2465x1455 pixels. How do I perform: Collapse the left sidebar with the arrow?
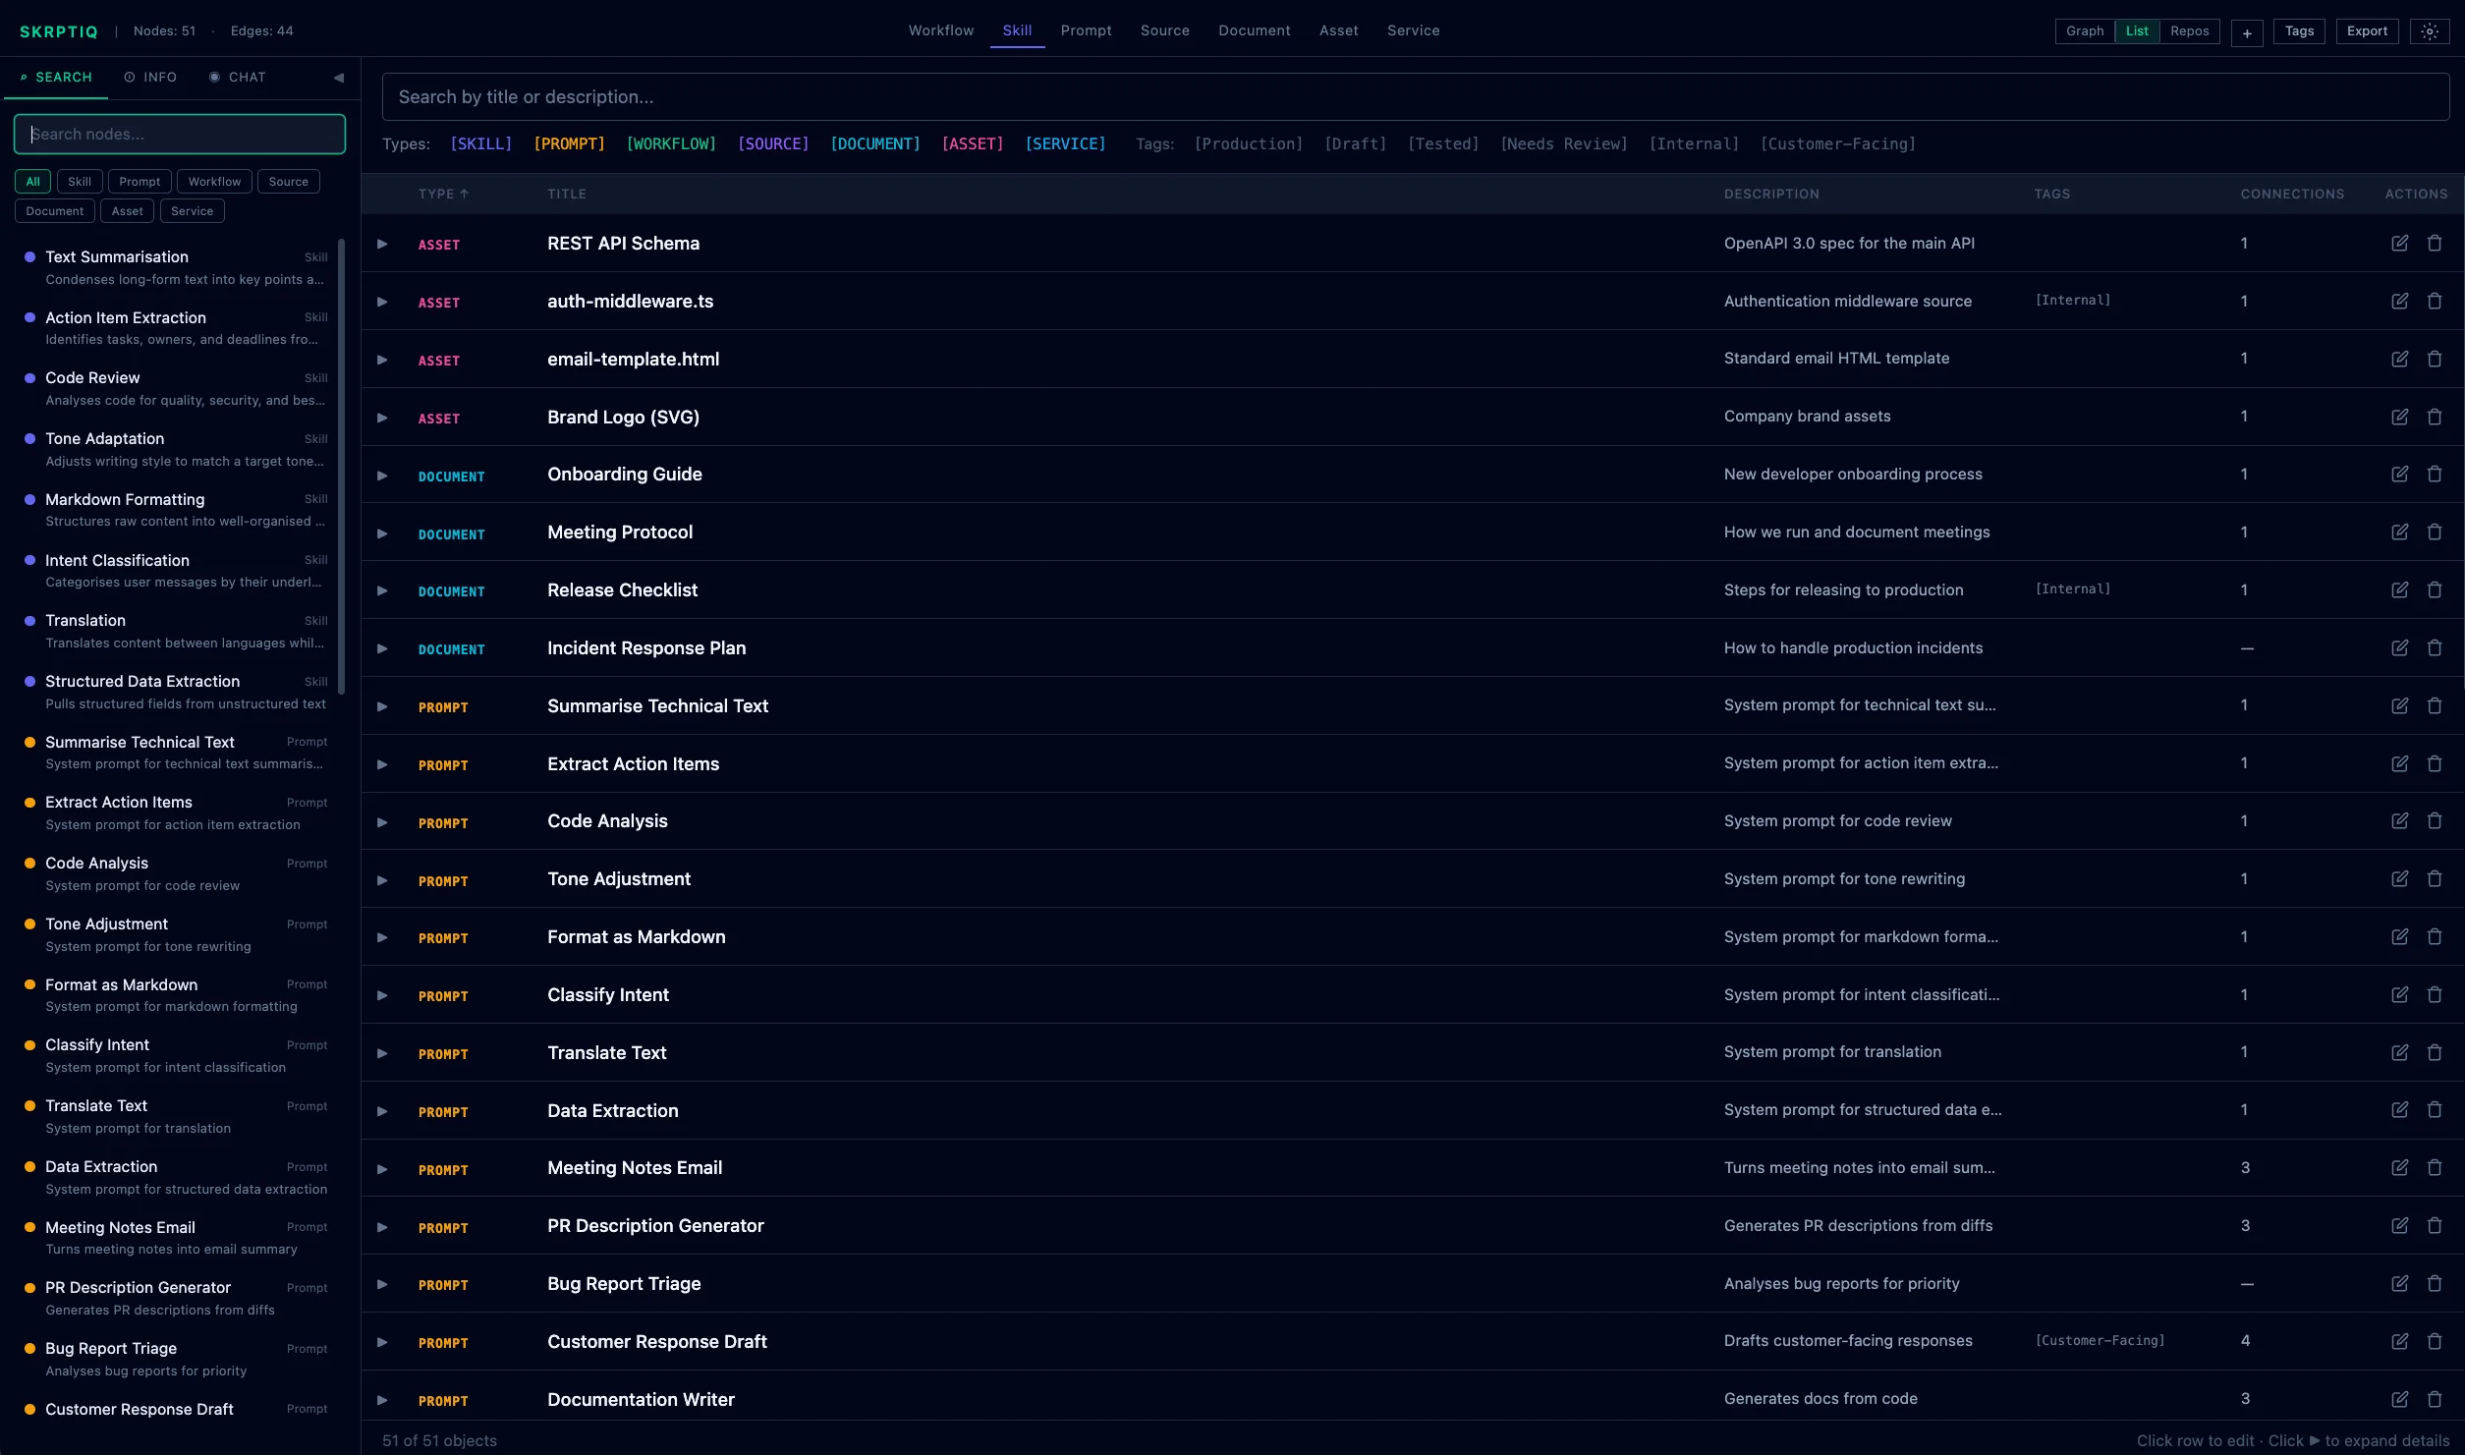pyautogui.click(x=339, y=77)
